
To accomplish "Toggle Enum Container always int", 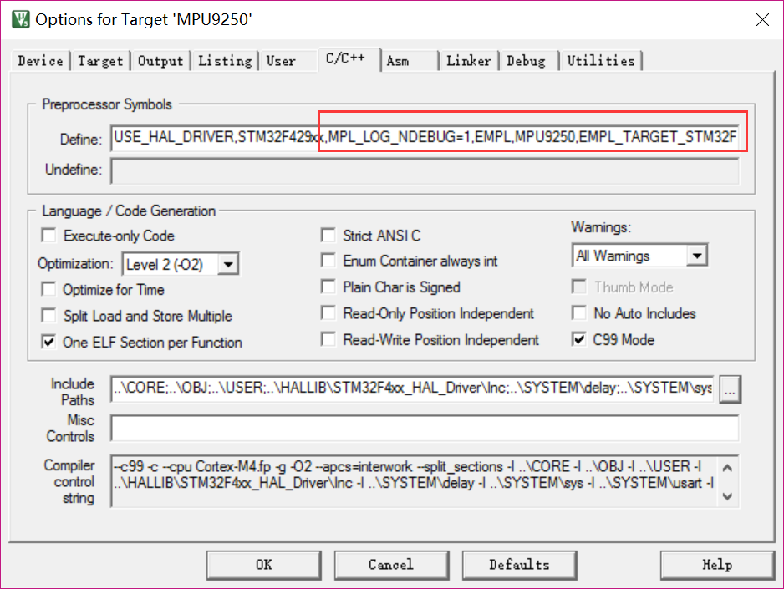I will click(x=328, y=261).
